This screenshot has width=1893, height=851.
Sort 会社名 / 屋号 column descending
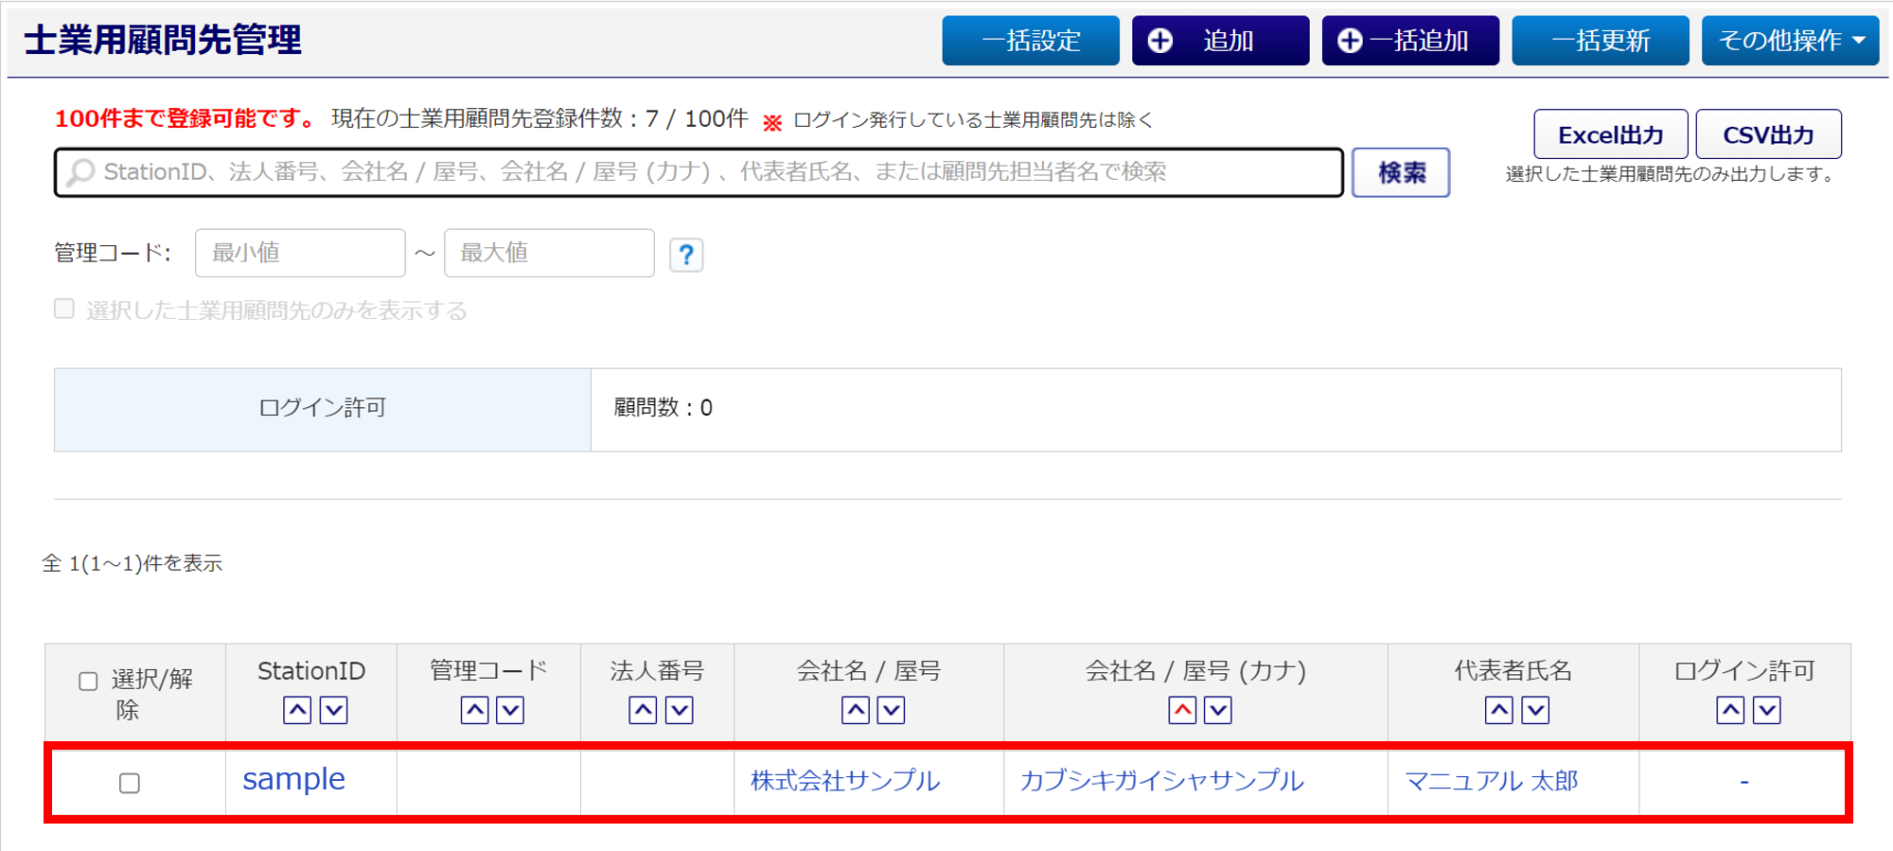(x=892, y=710)
